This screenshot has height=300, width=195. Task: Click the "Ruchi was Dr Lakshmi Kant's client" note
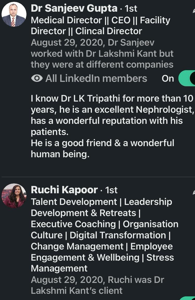pyautogui.click(x=97, y=285)
